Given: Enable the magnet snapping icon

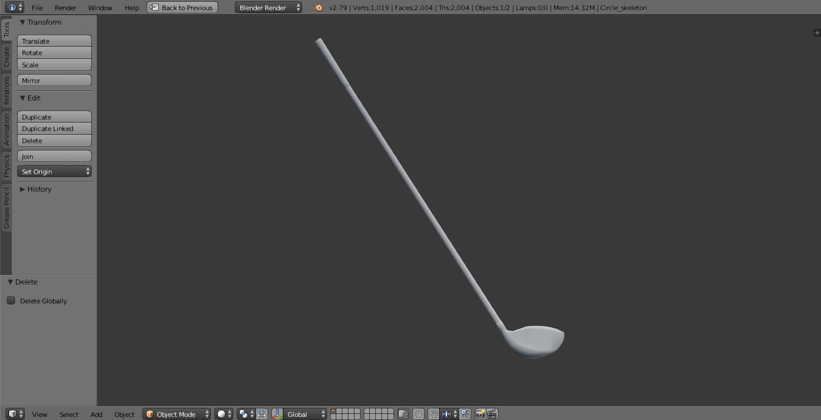Looking at the screenshot, I should pyautogui.click(x=433, y=413).
